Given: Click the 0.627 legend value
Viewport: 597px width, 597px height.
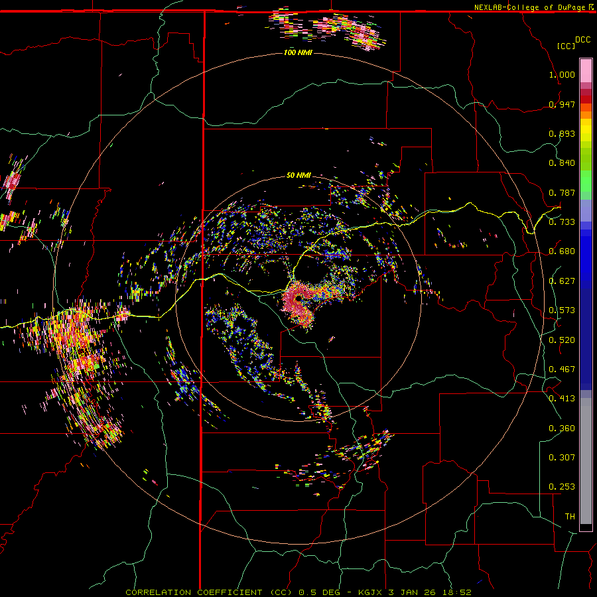Looking at the screenshot, I should (x=562, y=281).
